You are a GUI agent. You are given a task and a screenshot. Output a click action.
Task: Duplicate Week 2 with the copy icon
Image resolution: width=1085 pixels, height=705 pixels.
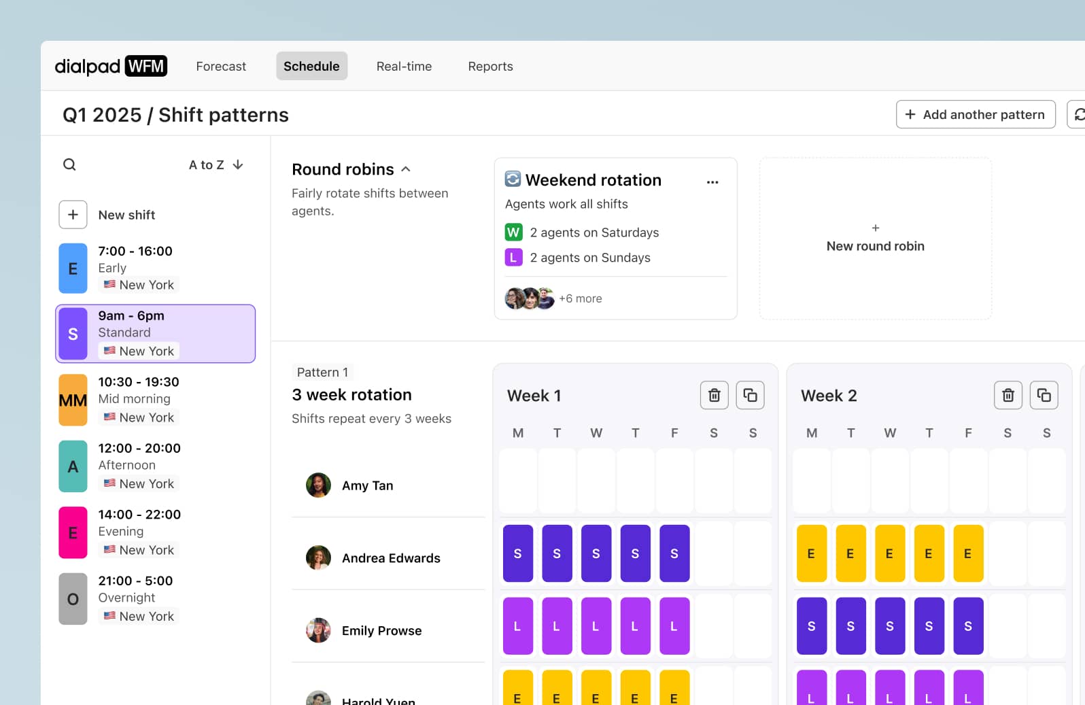coord(1044,395)
